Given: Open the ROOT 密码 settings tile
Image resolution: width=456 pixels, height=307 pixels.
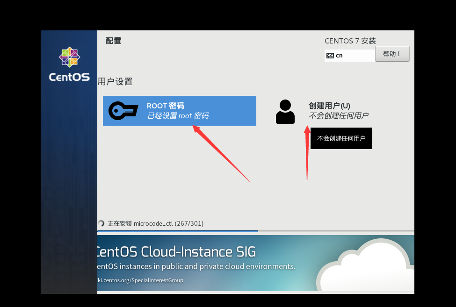Looking at the screenshot, I should pyautogui.click(x=180, y=111).
